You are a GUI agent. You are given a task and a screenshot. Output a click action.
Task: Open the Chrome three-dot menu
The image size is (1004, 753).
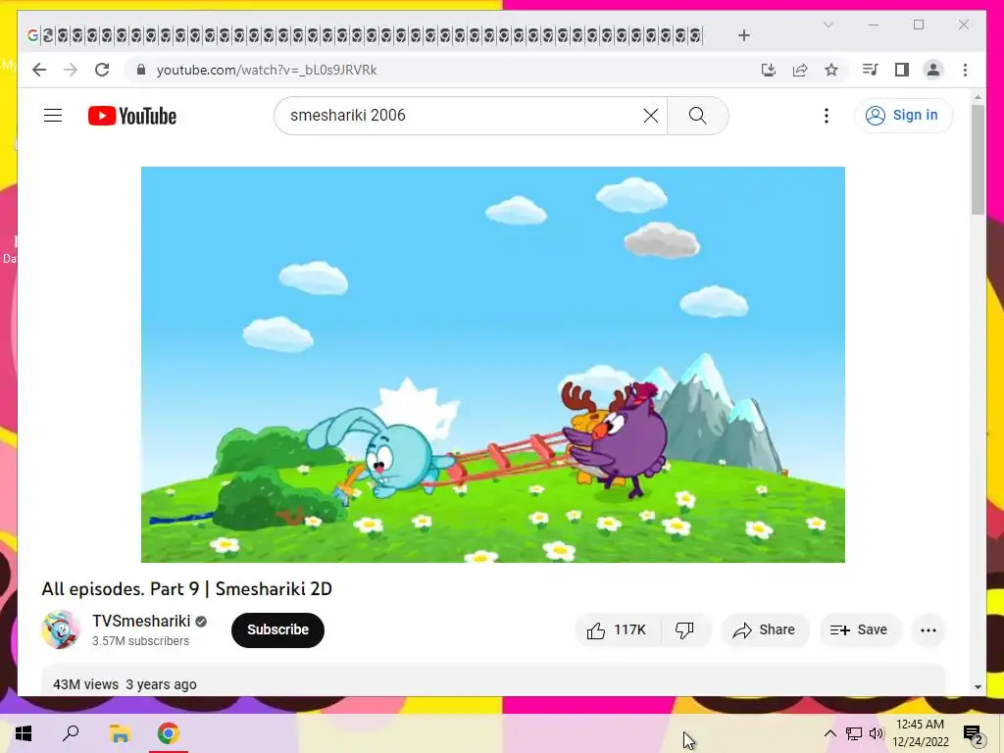click(x=965, y=70)
